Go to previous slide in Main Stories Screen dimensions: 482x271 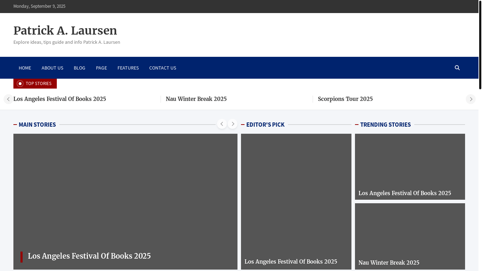222,124
